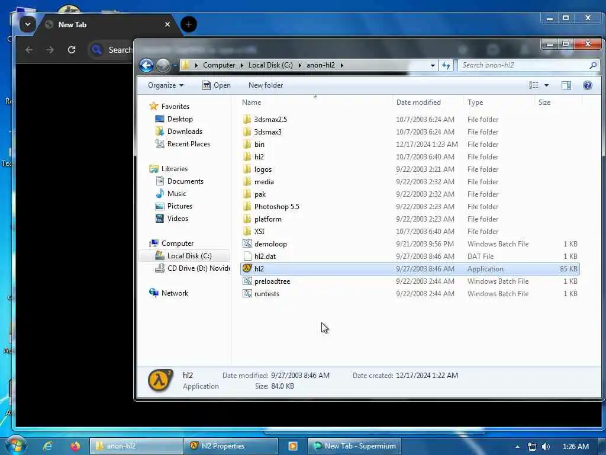The width and height of the screenshot is (606, 455).
Task: Open Music library in navigation pane
Action: [x=176, y=194]
